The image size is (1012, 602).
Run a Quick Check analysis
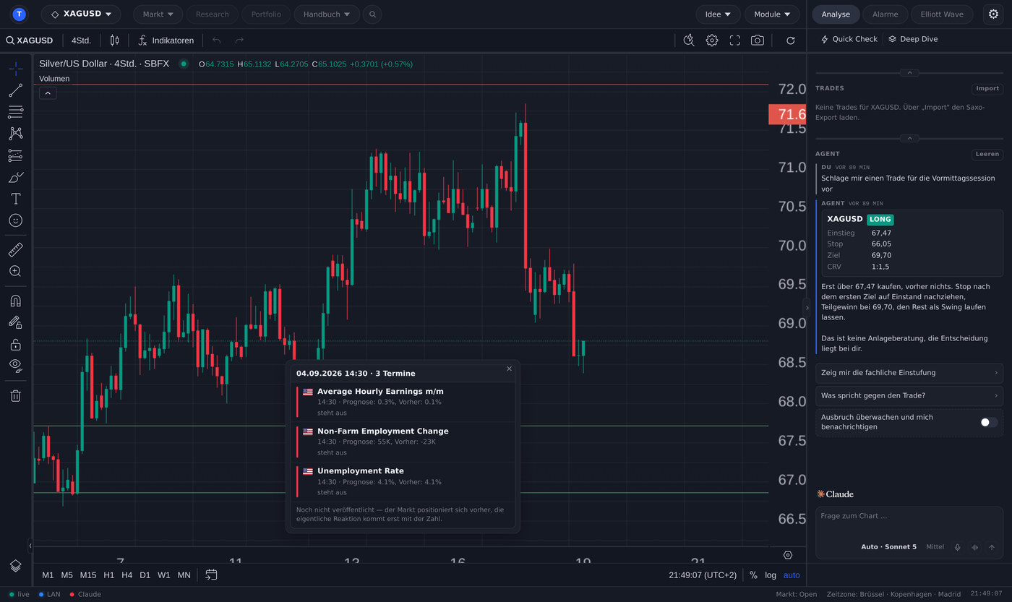(849, 39)
